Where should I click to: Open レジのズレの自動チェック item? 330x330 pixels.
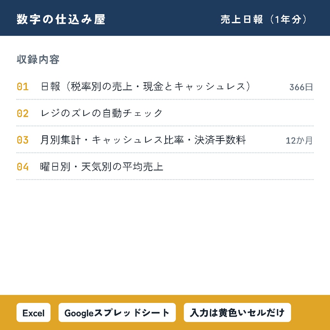[x=165, y=113]
